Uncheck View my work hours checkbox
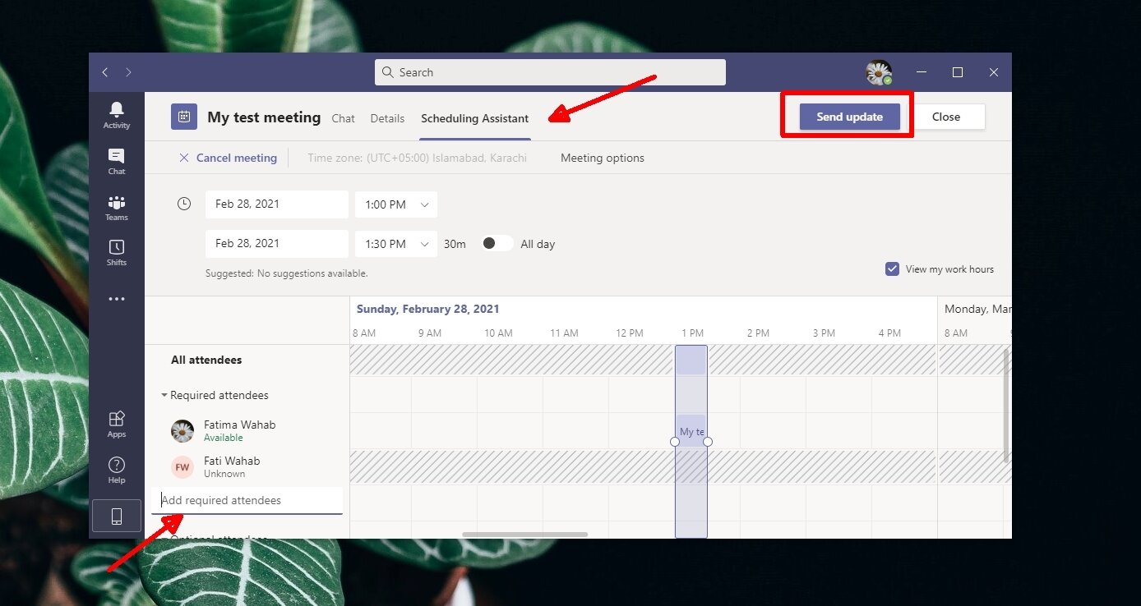This screenshot has width=1141, height=606. [892, 269]
